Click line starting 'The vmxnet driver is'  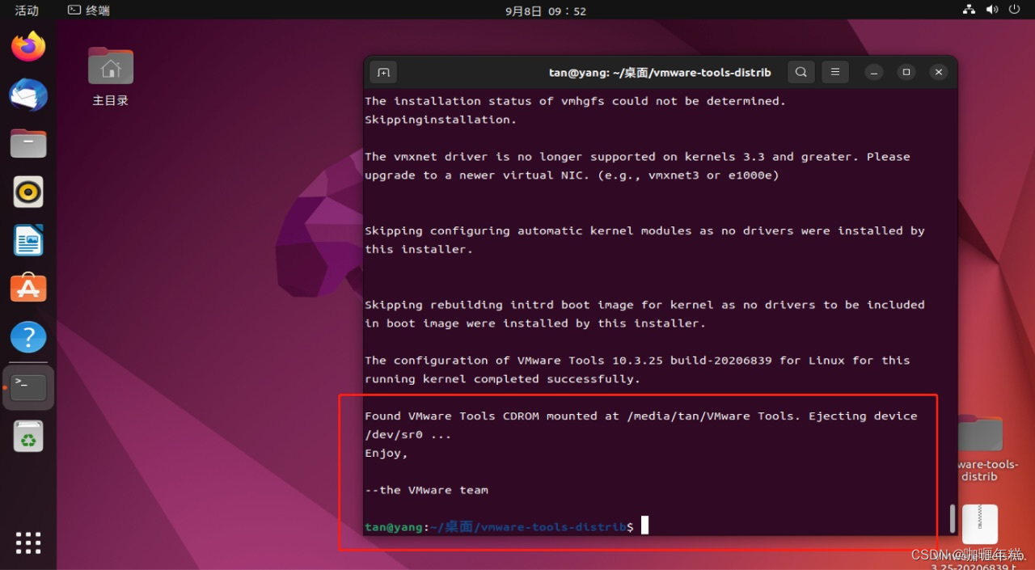point(637,157)
